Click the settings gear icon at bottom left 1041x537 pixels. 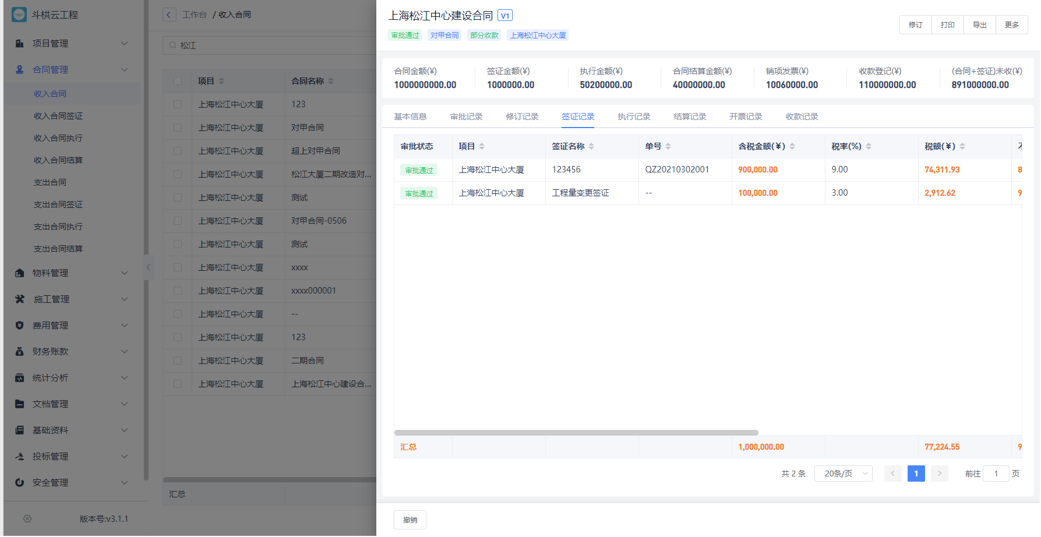(x=27, y=519)
